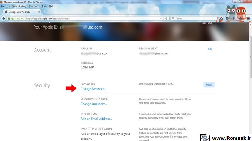Viewport: 252px width, 141px height.
Task: Click the Account section heading
Action: point(42,50)
